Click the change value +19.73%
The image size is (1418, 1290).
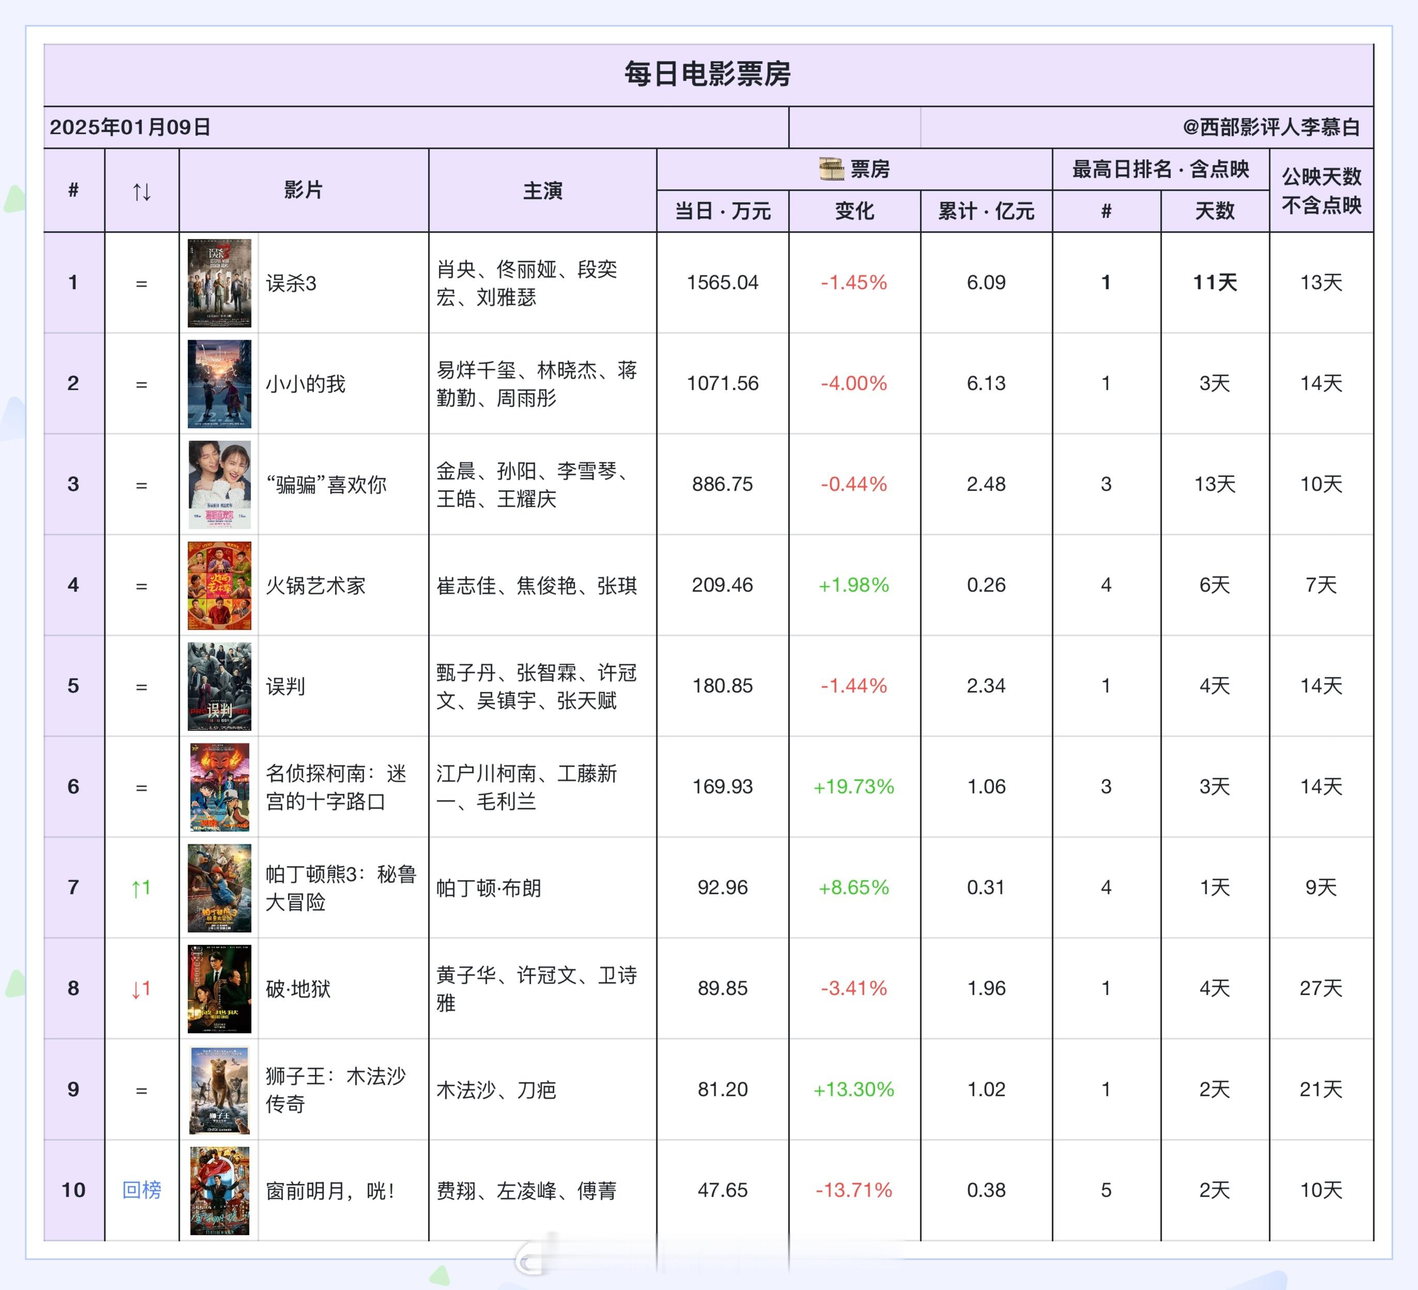pos(854,786)
